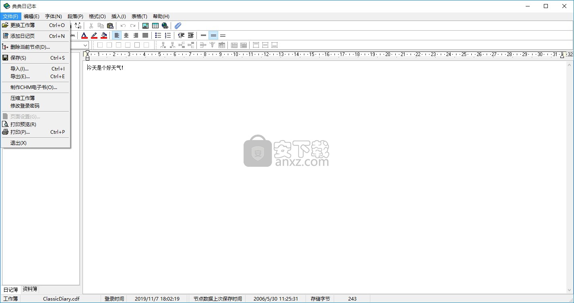Viewport: 574px width, 303px height.
Task: Open the 段落(P) menu
Action: pos(75,17)
